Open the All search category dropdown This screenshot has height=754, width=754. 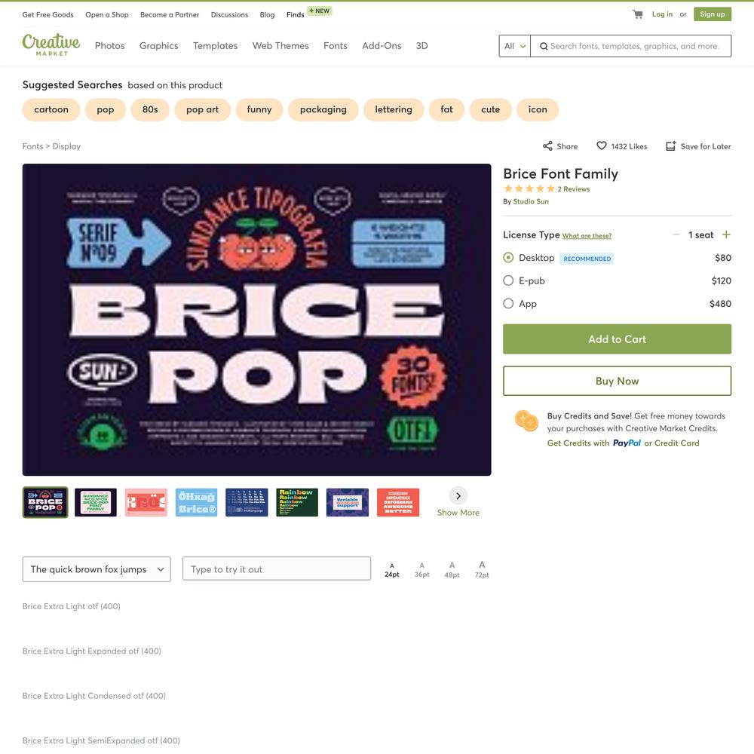coord(514,46)
